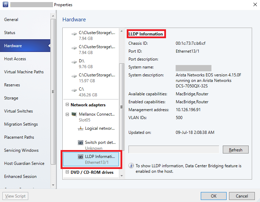The height and width of the screenshot is (202, 260).
Task: Click the Logical network icon
Action: tap(81, 129)
